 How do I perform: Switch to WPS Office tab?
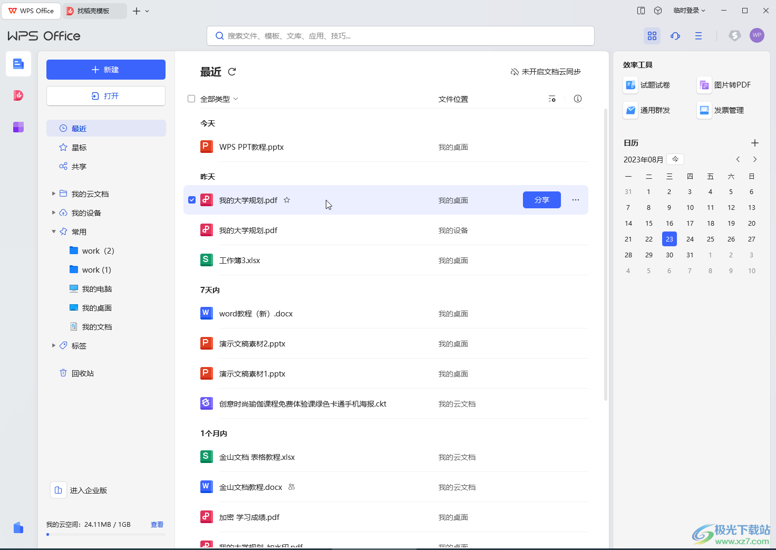coord(31,11)
